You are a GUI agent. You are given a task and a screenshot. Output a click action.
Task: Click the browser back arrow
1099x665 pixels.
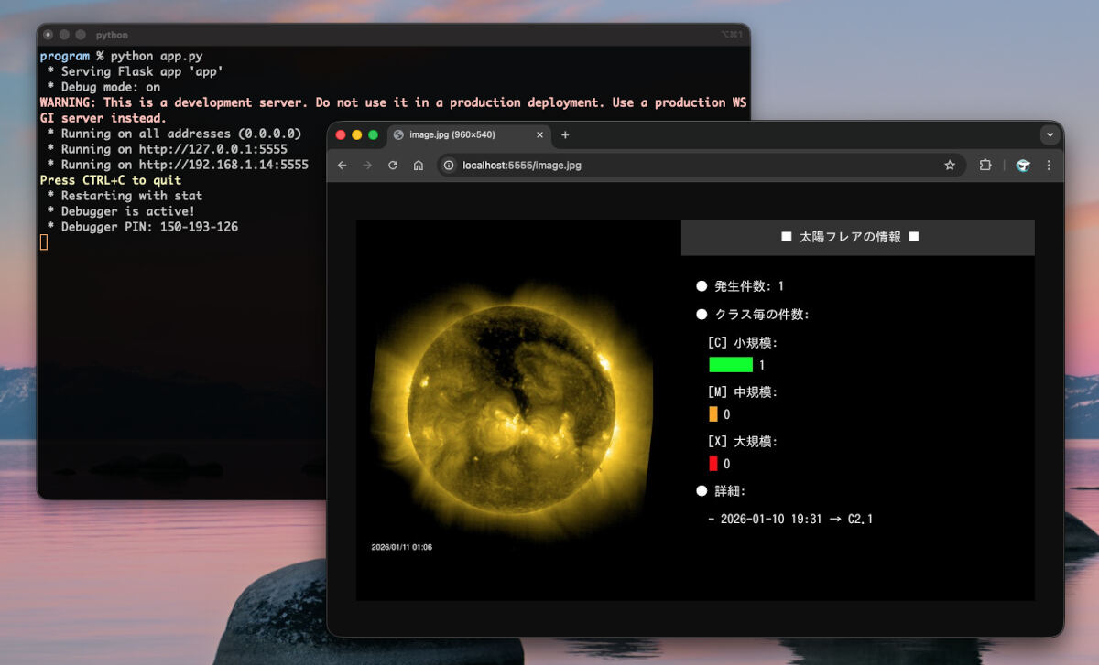click(343, 166)
